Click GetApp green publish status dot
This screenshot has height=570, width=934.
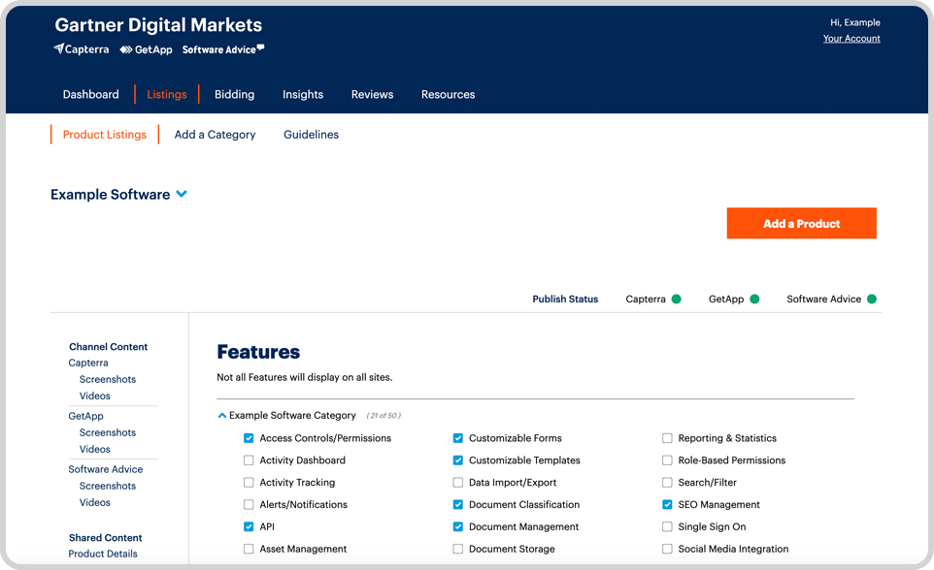point(754,299)
